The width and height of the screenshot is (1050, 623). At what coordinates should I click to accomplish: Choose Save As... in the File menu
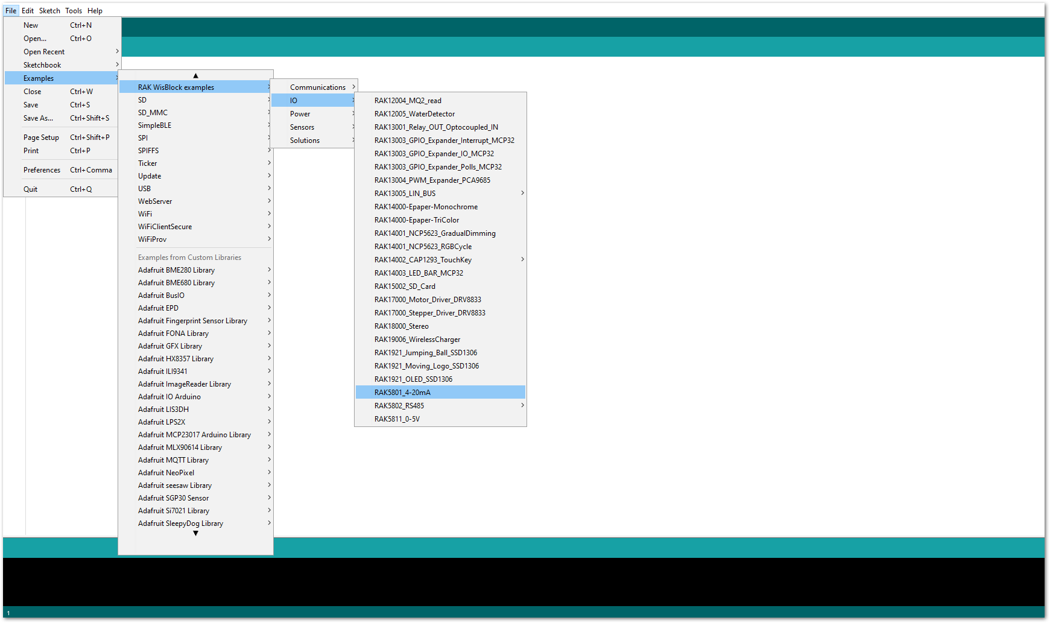(x=62, y=118)
